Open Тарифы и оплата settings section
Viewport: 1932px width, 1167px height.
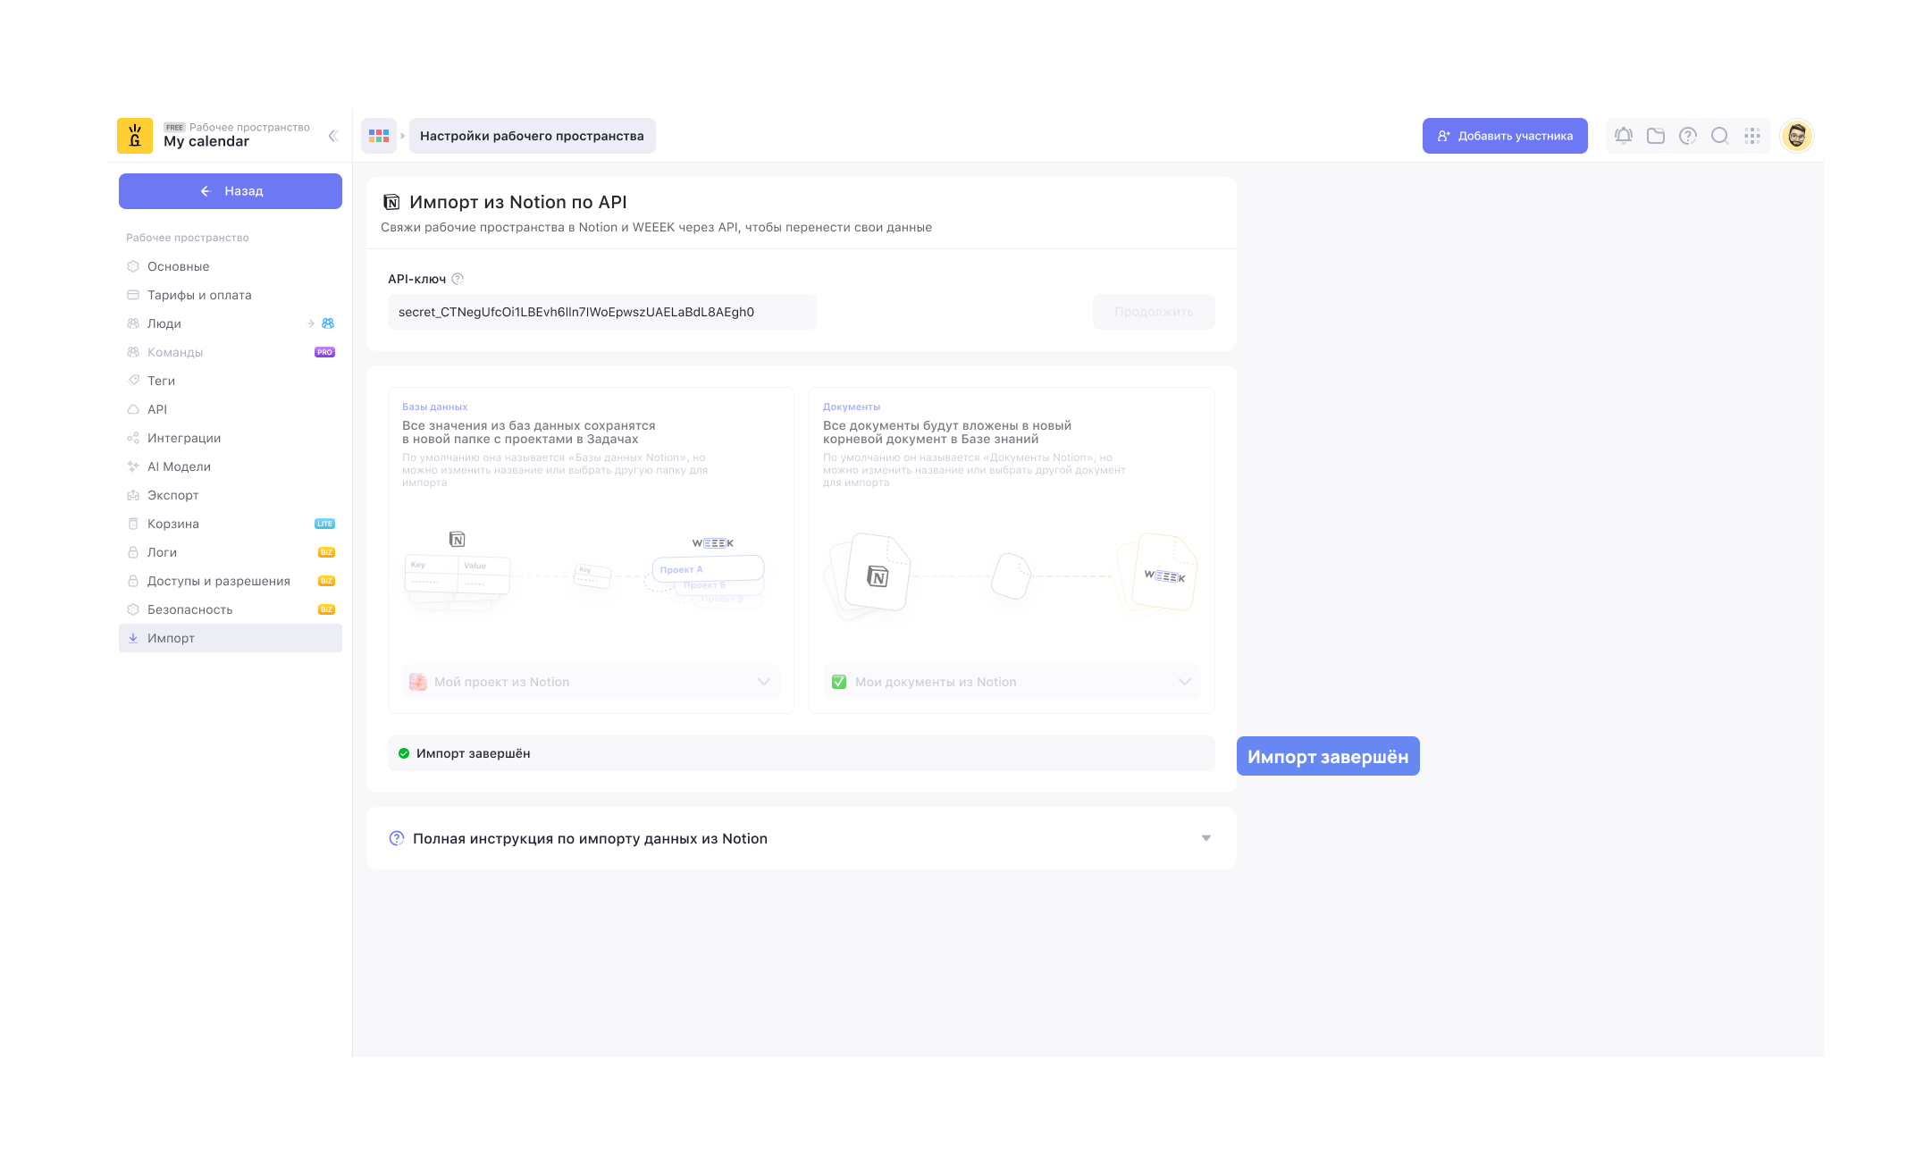199,295
